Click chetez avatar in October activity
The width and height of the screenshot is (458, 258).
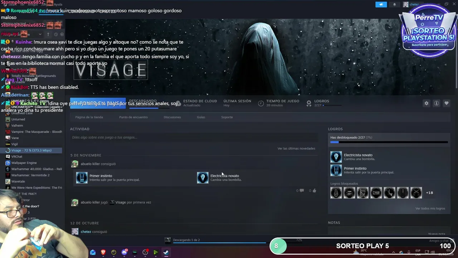click(74, 231)
